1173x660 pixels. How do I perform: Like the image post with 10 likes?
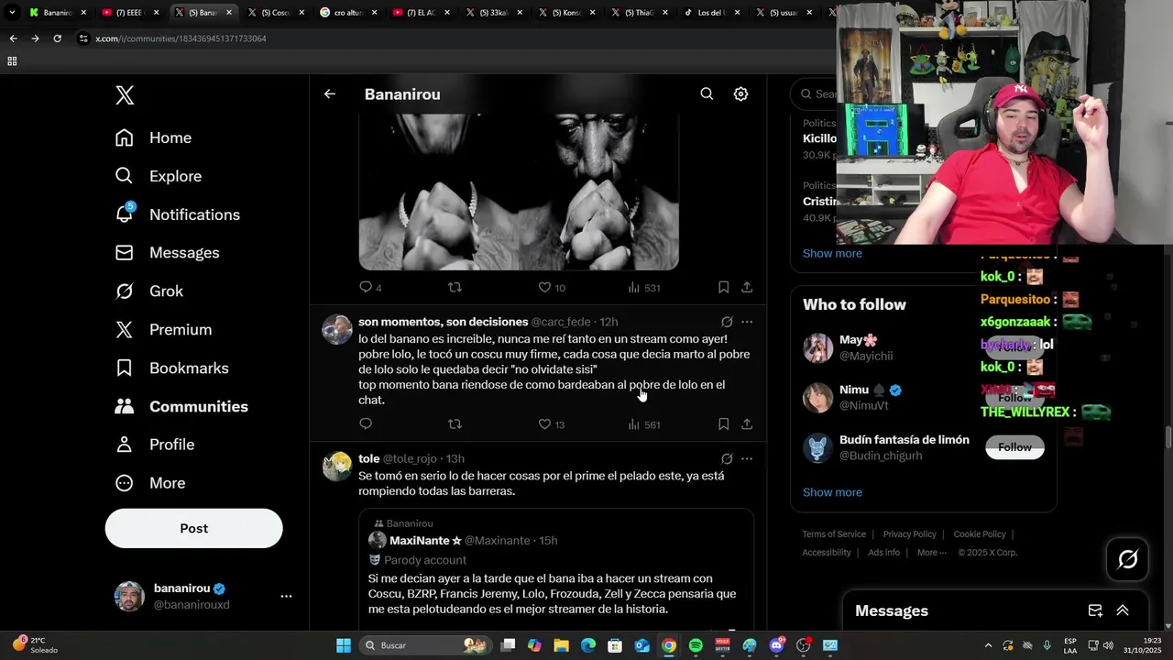pyautogui.click(x=552, y=287)
